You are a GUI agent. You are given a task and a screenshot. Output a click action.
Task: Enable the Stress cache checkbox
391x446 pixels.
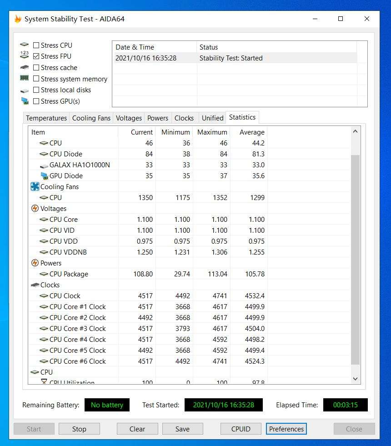[36, 68]
